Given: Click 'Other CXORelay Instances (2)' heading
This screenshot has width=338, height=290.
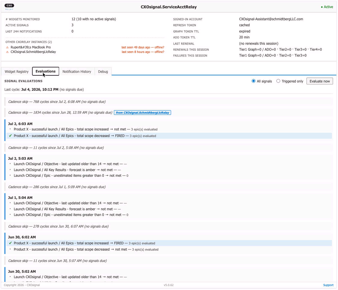Looking at the screenshot, I should (x=29, y=42).
